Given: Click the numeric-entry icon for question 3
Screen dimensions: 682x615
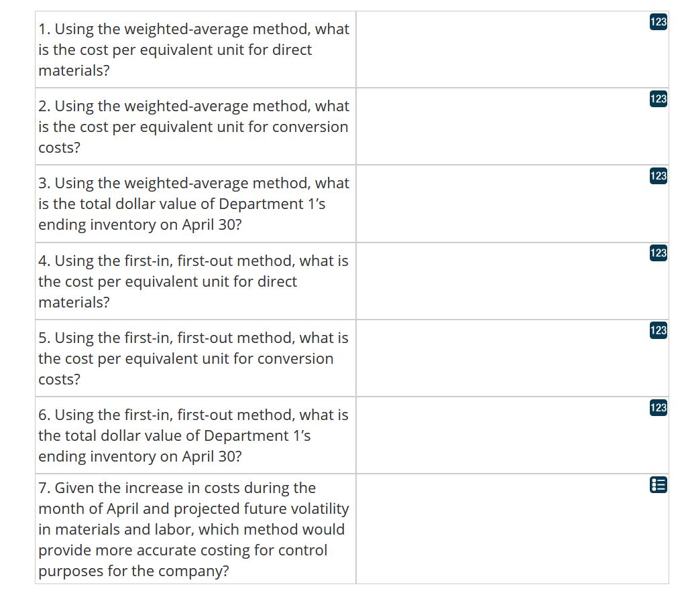Looking at the screenshot, I should pyautogui.click(x=658, y=176).
